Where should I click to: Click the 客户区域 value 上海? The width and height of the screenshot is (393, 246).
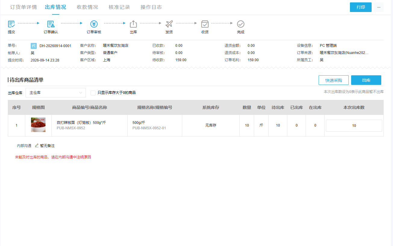point(107,60)
